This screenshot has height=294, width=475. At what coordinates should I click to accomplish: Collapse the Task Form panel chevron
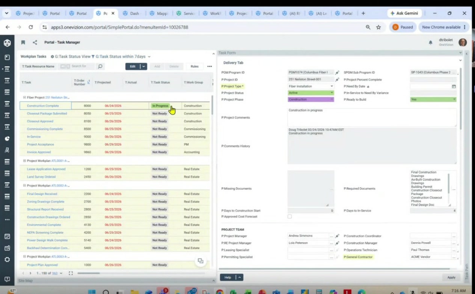(460, 53)
